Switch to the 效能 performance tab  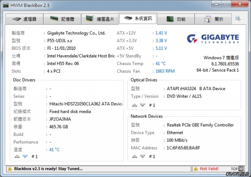pos(176,19)
